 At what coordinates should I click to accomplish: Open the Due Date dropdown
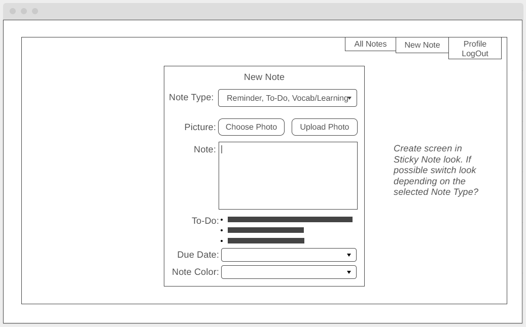pos(289,255)
